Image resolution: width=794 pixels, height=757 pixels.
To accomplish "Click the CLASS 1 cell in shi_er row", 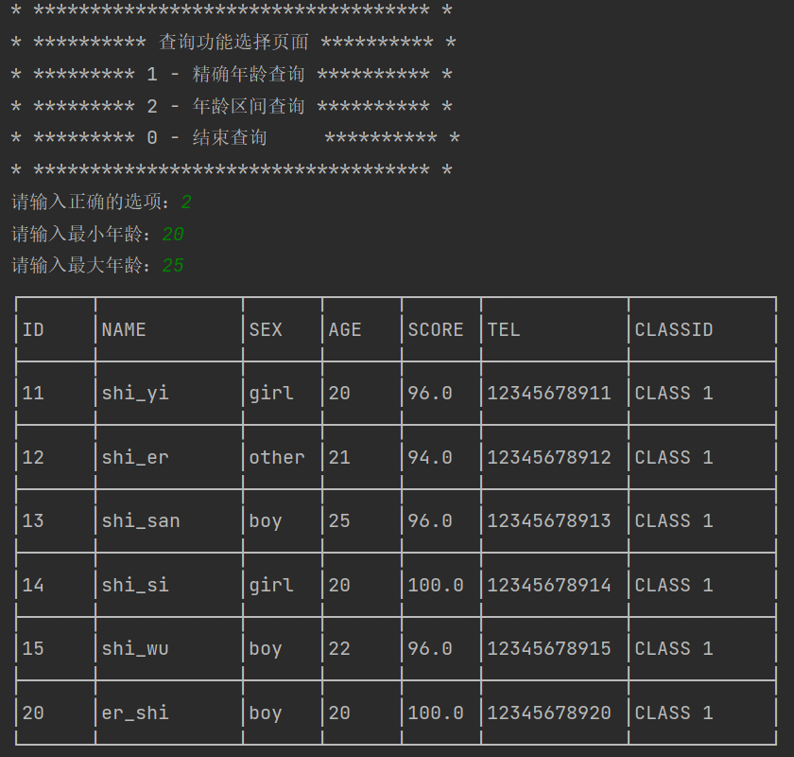I will coord(674,457).
